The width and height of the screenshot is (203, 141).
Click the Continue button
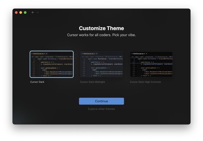pos(101,101)
